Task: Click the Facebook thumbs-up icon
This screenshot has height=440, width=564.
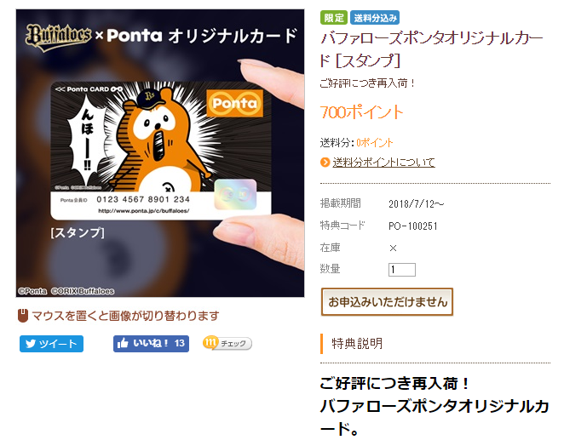Action: pos(123,343)
